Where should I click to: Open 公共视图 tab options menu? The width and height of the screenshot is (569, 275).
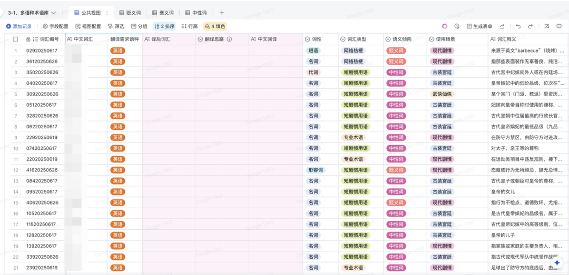point(107,13)
